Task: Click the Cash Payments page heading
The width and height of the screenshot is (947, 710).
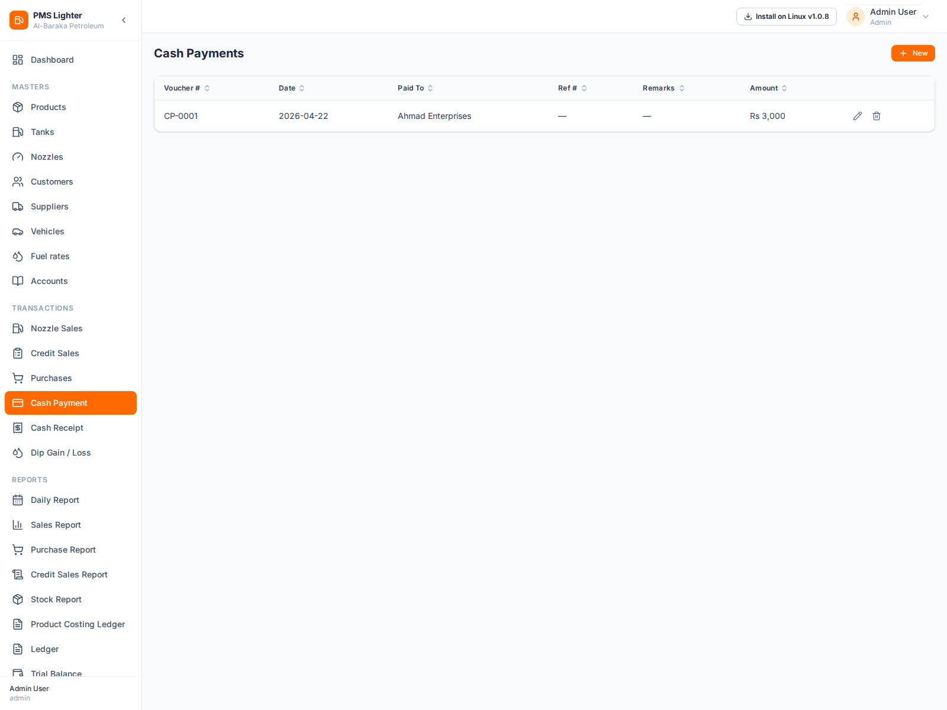Action: [x=199, y=53]
